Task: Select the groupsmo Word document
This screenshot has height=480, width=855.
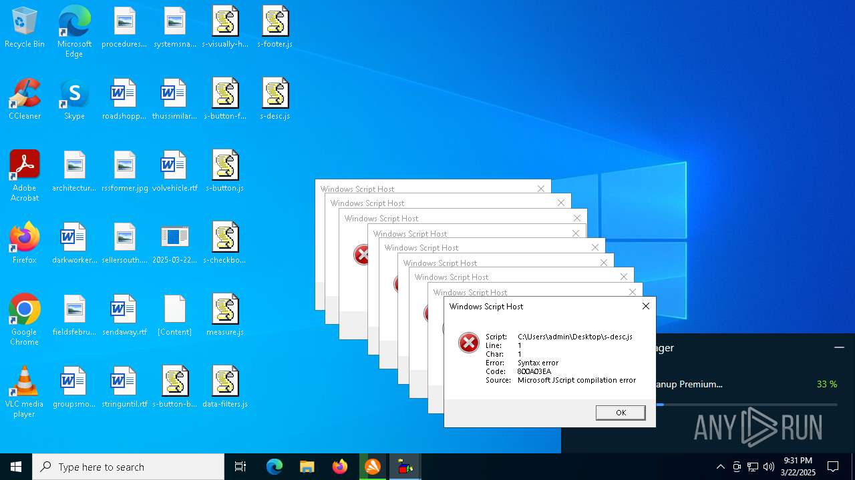Action: (74, 387)
